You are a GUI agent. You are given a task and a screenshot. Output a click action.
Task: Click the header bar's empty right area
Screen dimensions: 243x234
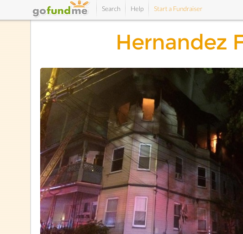223,9
